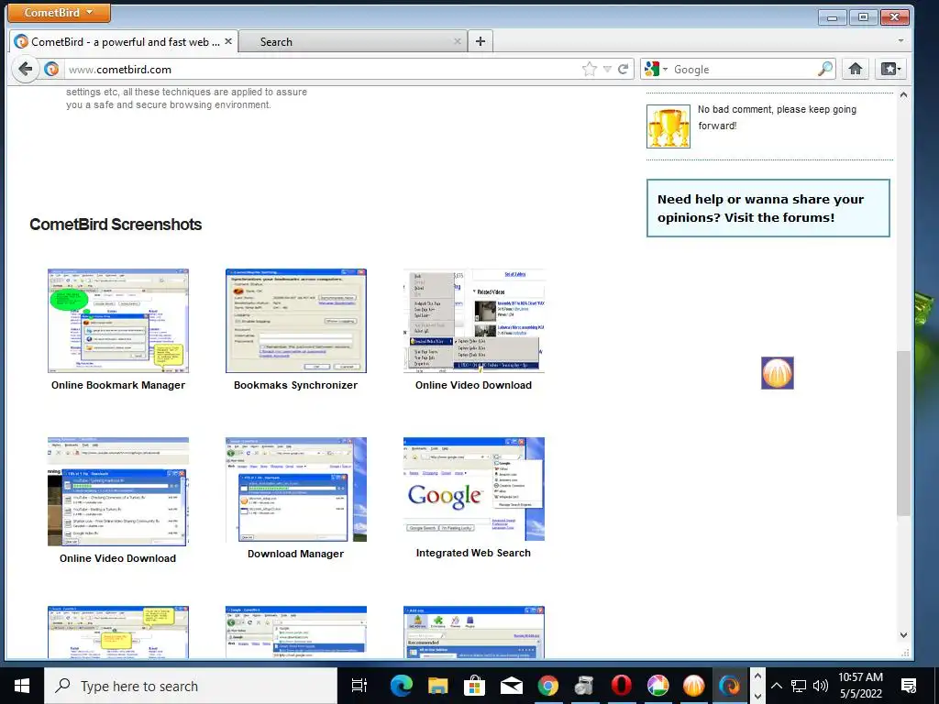939x704 pixels.
Task: Click the site identity icon in address bar
Action: click(x=51, y=70)
